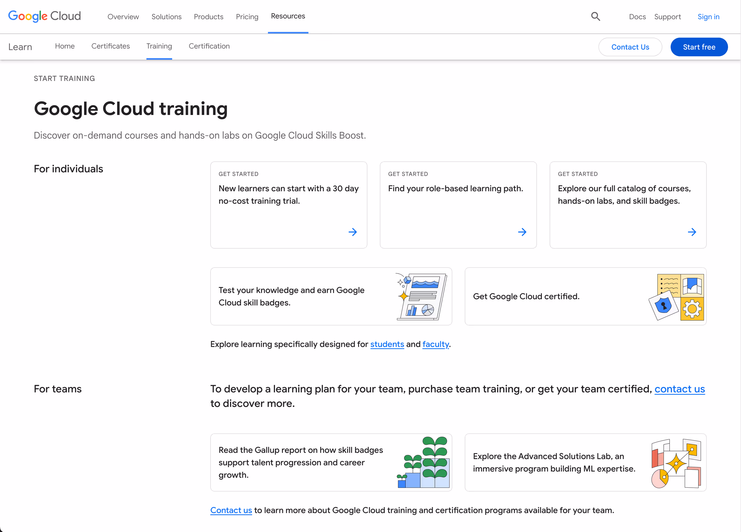This screenshot has height=532, width=741.
Task: Open the Solutions menu
Action: click(166, 17)
